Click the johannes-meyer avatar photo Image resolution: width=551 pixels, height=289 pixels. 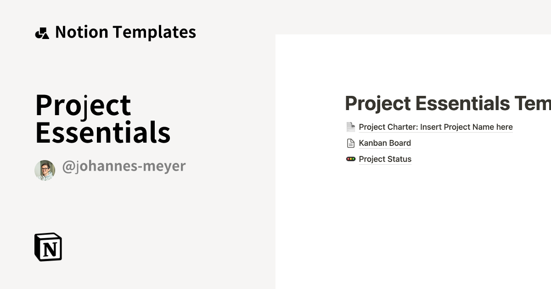coord(45,170)
